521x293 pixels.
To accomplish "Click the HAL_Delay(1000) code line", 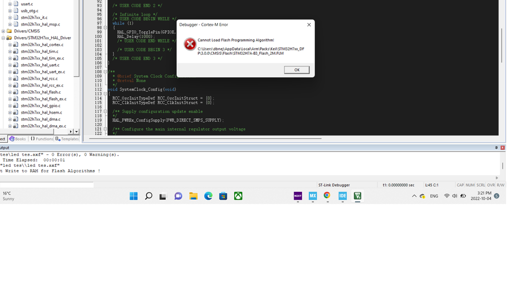I will 136,36.
